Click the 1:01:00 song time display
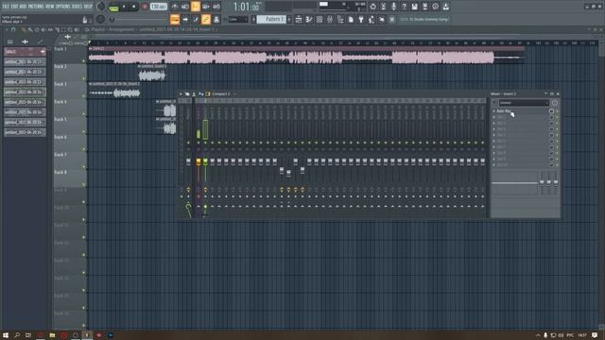The height and width of the screenshot is (340, 605). coord(246,7)
